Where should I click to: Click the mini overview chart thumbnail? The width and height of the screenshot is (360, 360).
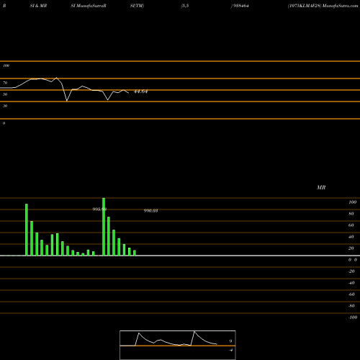[x=178, y=345]
